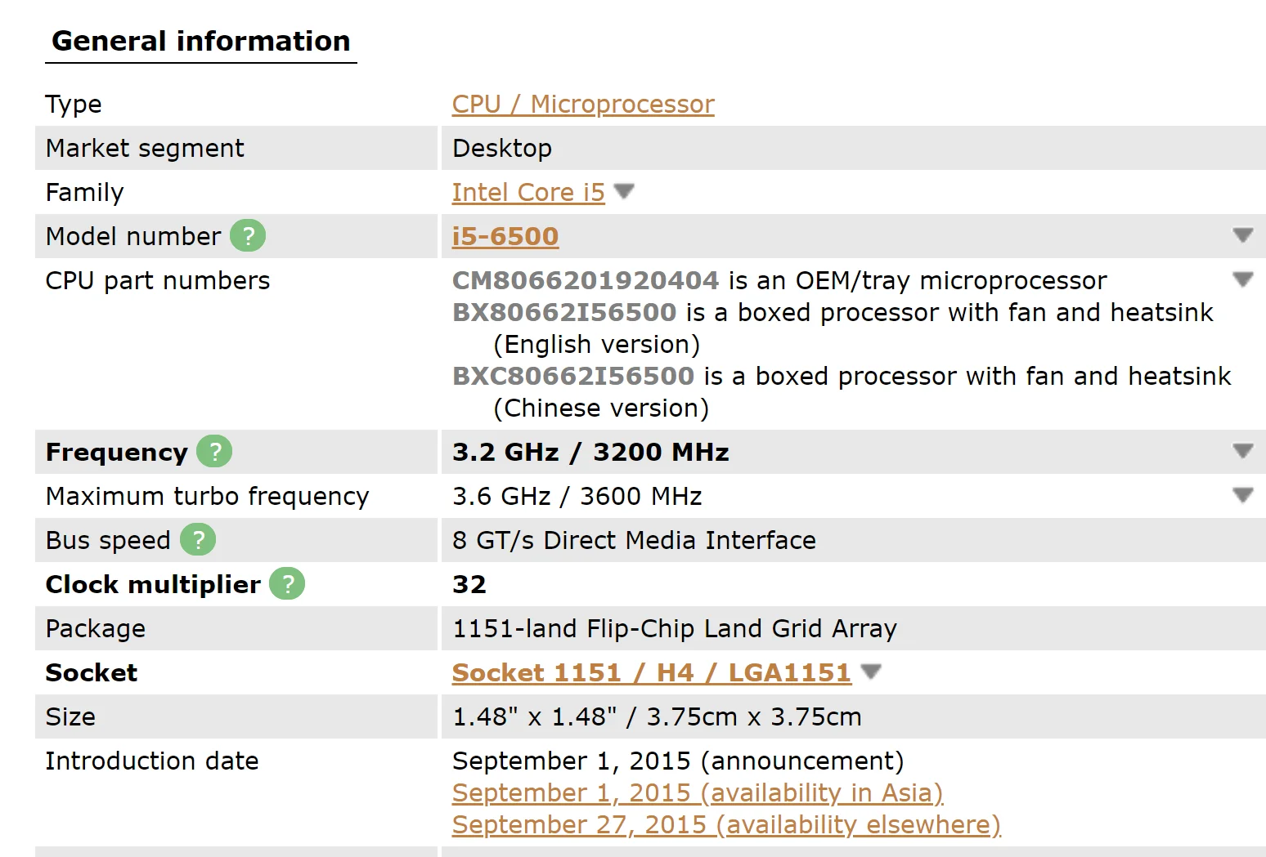1266x857 pixels.
Task: Expand the dropdown arrow next to Intel Core i5
Action: pyautogui.click(x=624, y=191)
